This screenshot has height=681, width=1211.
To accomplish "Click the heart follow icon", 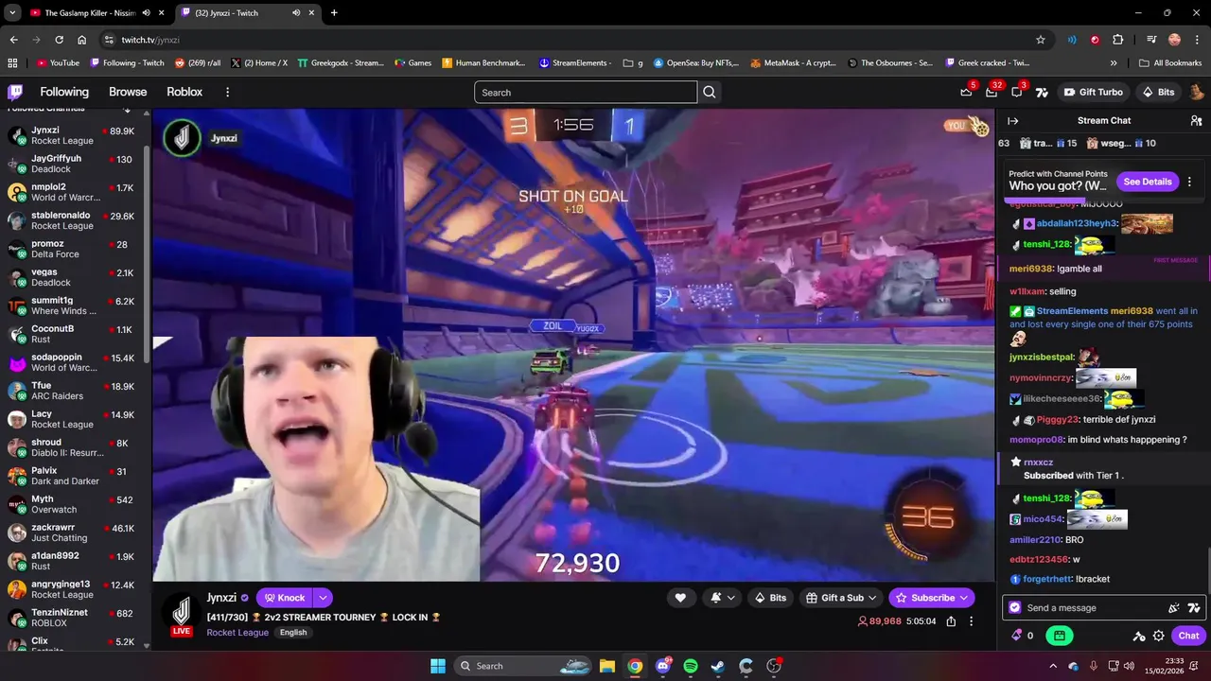I will pos(680,598).
